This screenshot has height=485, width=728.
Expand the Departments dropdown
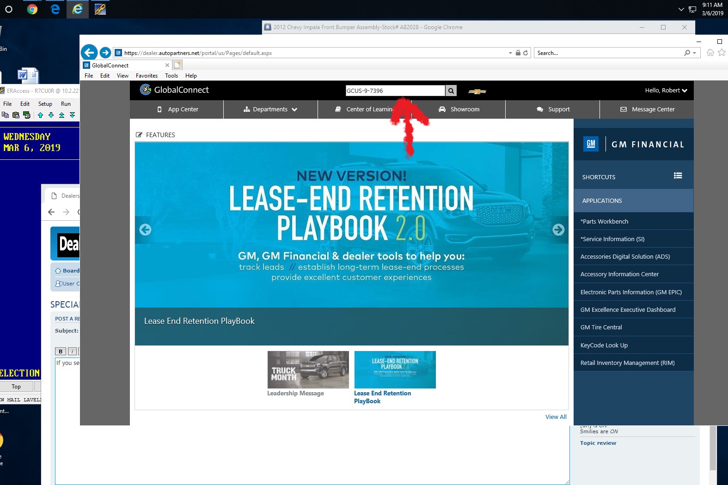coord(270,109)
